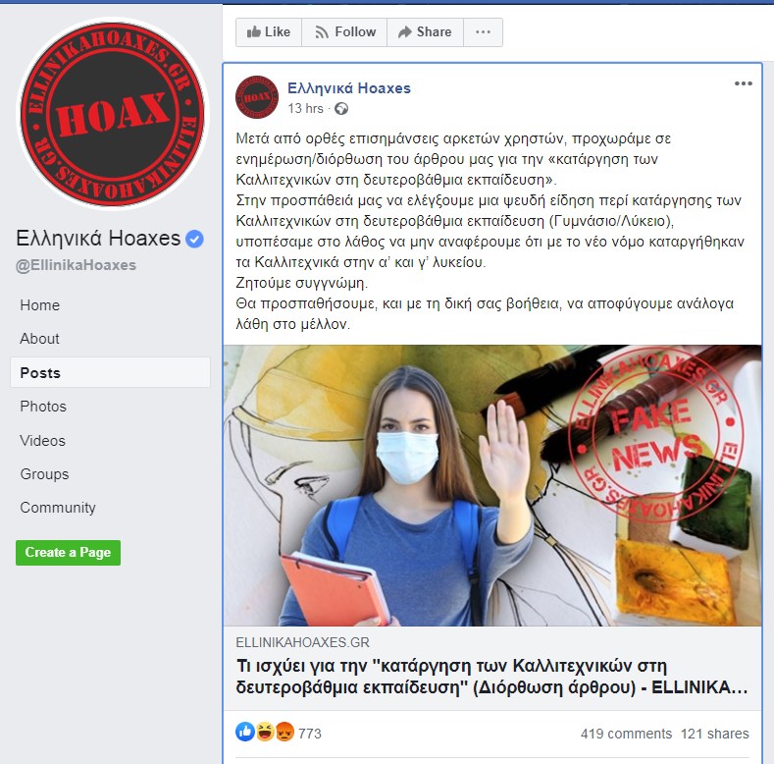Viewport: 774px width, 764px height.
Task: Click the blue Like reaction icon
Action: [245, 732]
